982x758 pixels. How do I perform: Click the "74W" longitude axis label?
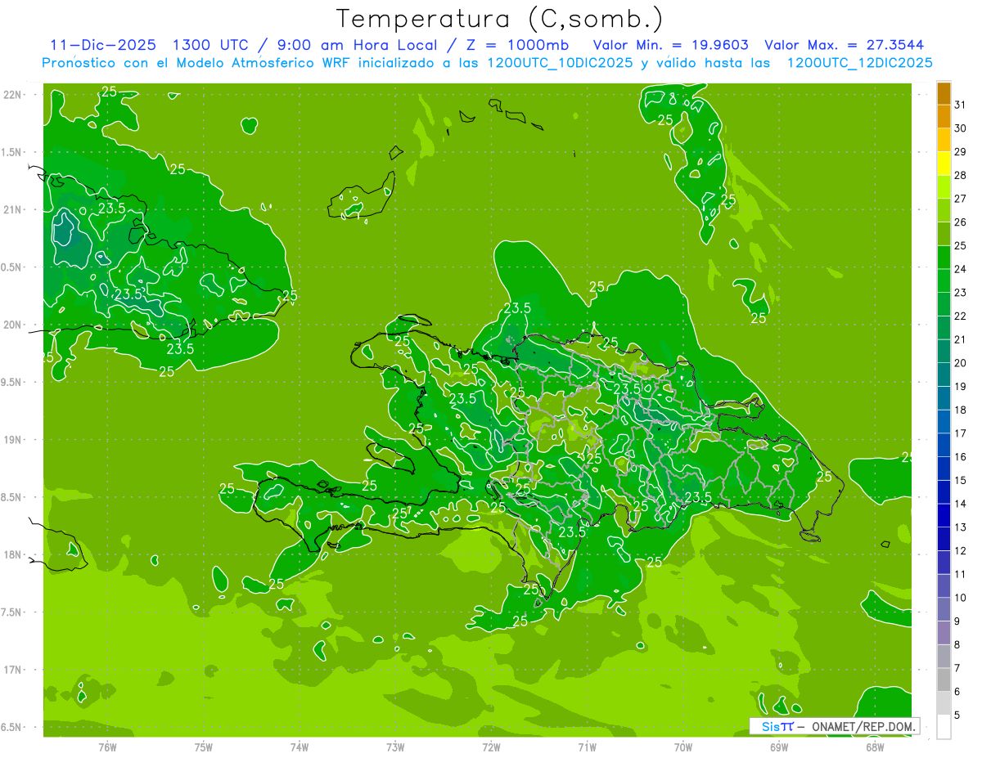click(299, 747)
